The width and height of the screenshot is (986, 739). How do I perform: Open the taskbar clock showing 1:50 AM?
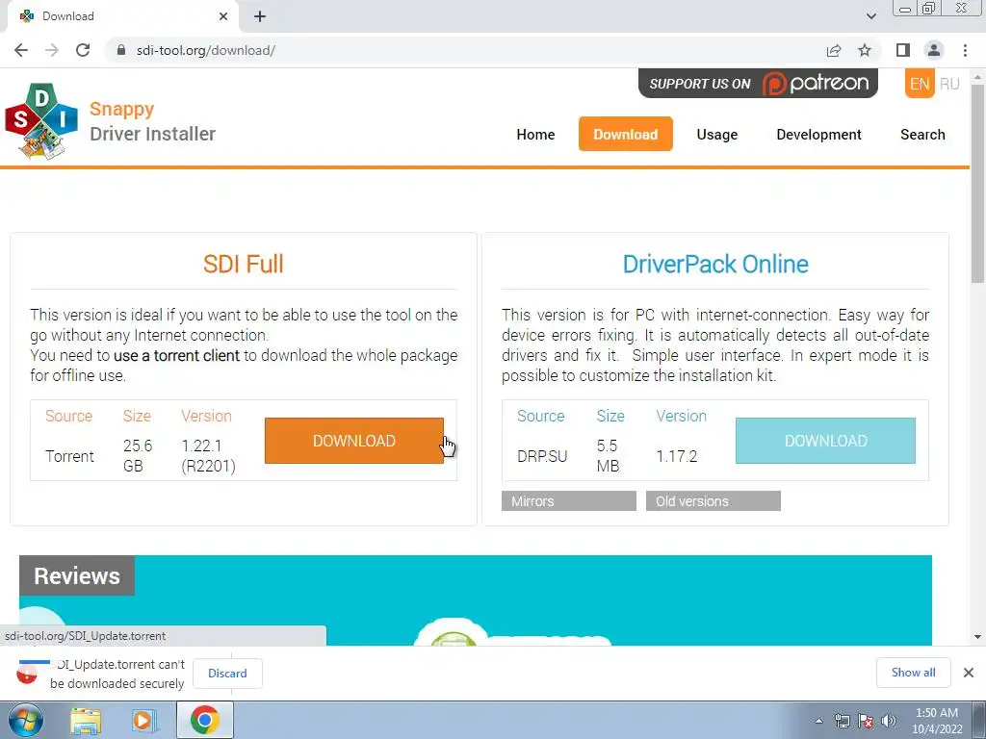936,721
